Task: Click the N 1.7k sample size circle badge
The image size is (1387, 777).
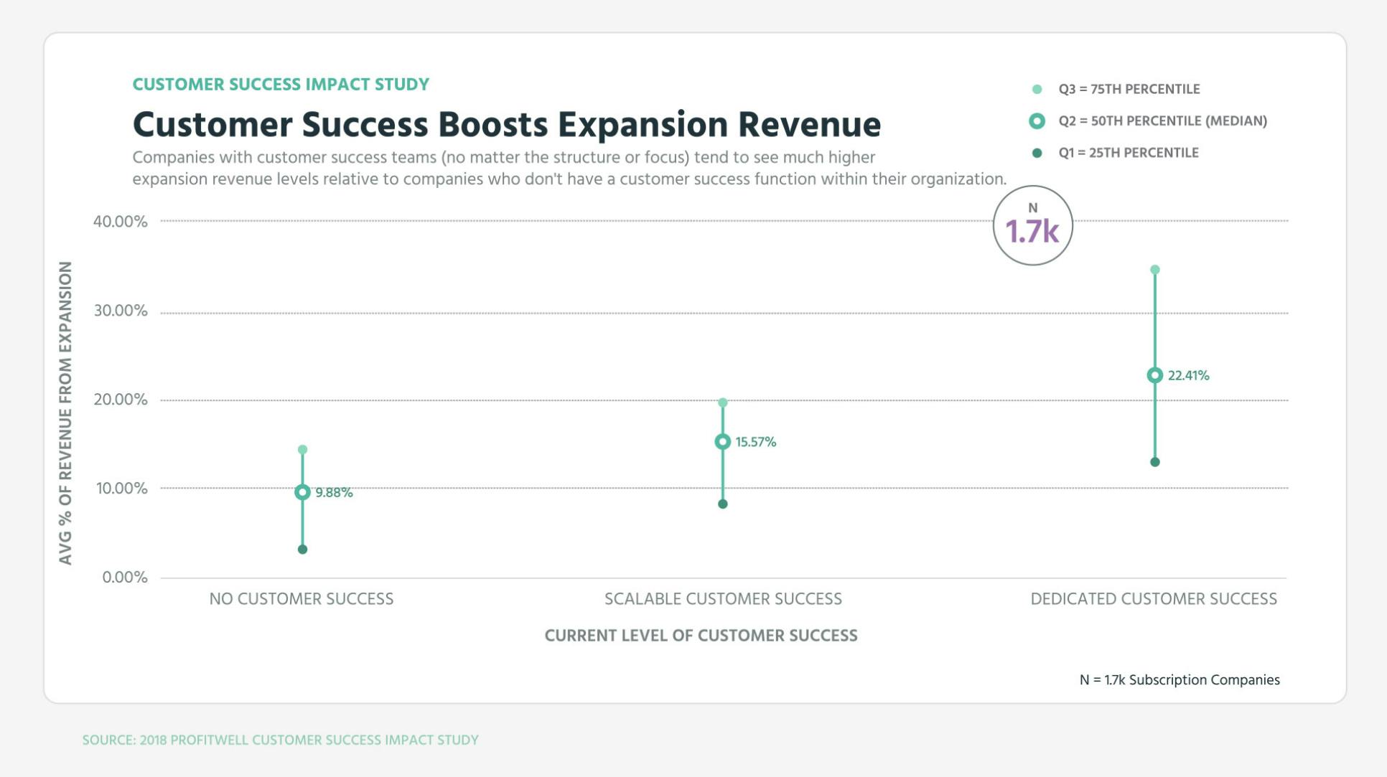Action: click(1032, 224)
